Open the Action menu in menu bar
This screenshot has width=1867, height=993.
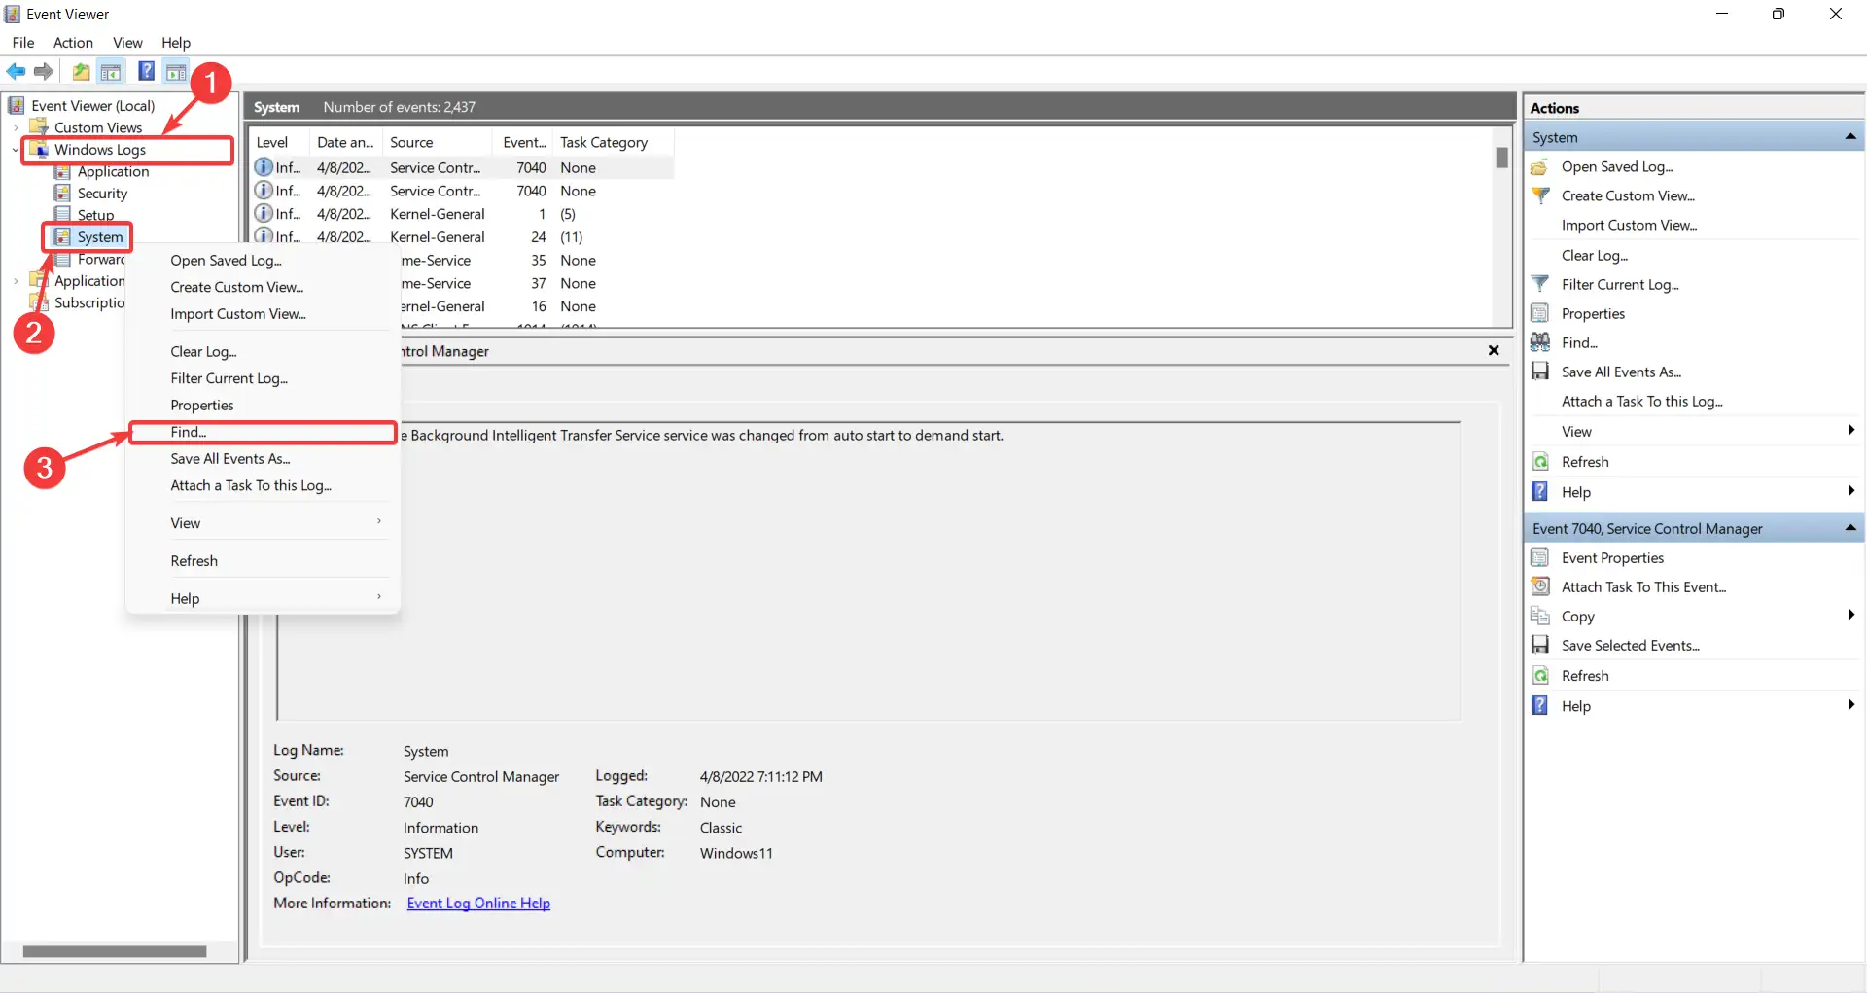coord(73,42)
